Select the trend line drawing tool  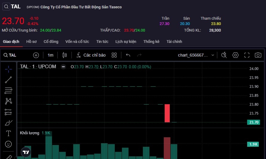[8, 80]
